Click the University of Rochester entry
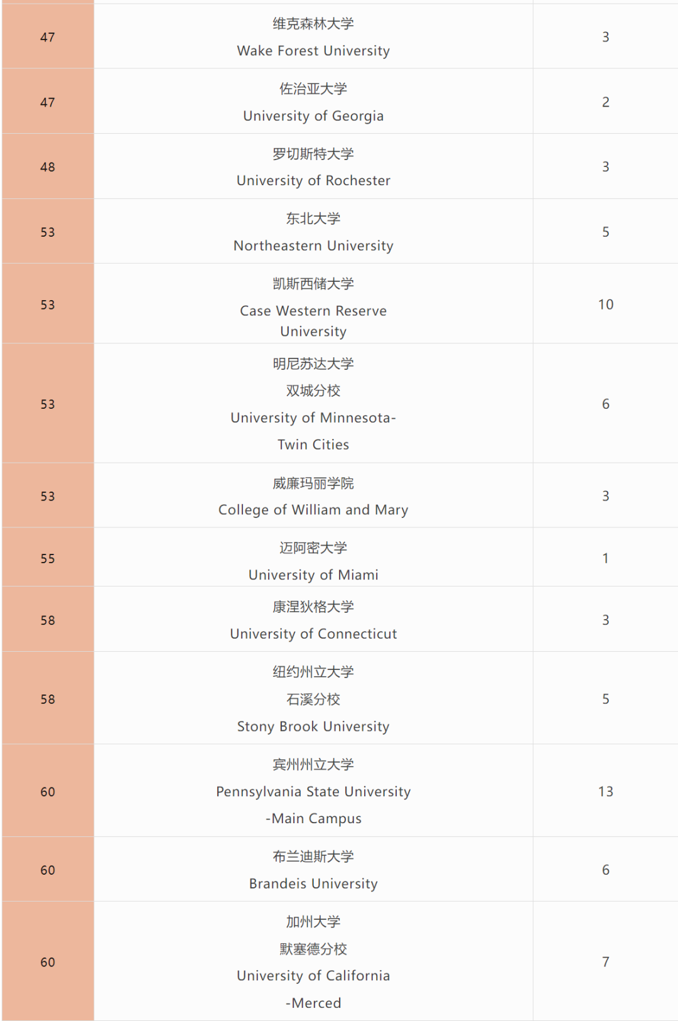The width and height of the screenshot is (678, 1021). [313, 181]
